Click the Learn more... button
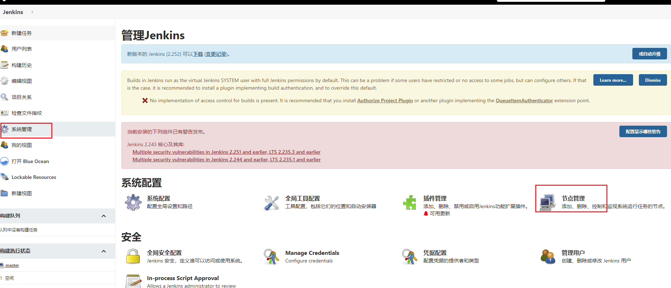Image resolution: width=671 pixels, height=288 pixels. click(x=613, y=80)
